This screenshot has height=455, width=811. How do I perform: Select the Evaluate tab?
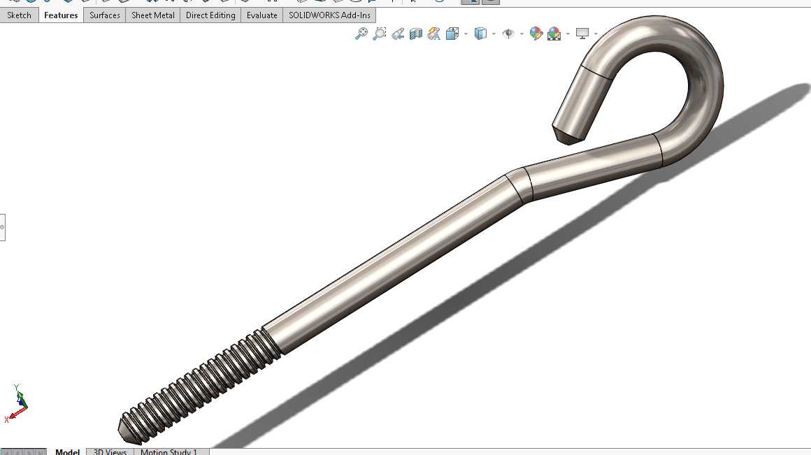261,15
